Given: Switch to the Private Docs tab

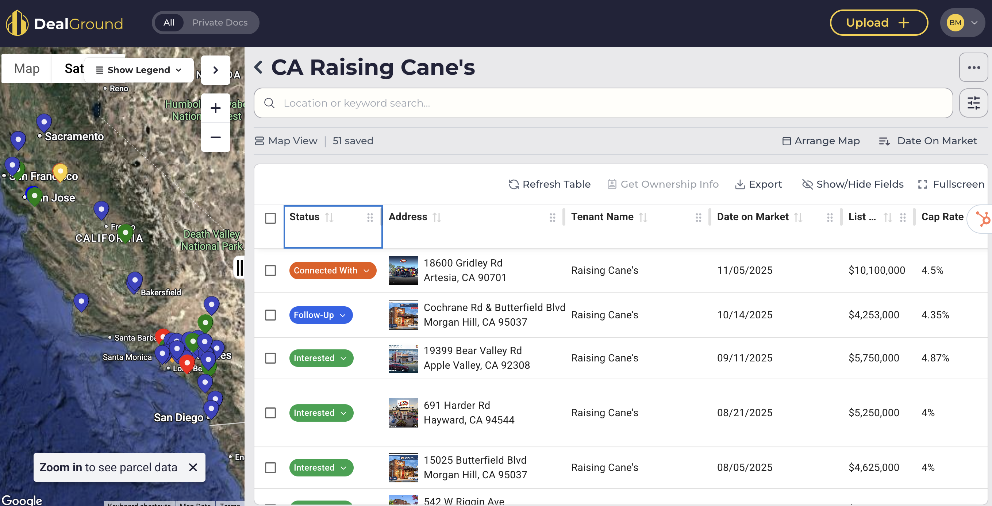Looking at the screenshot, I should click(x=219, y=22).
